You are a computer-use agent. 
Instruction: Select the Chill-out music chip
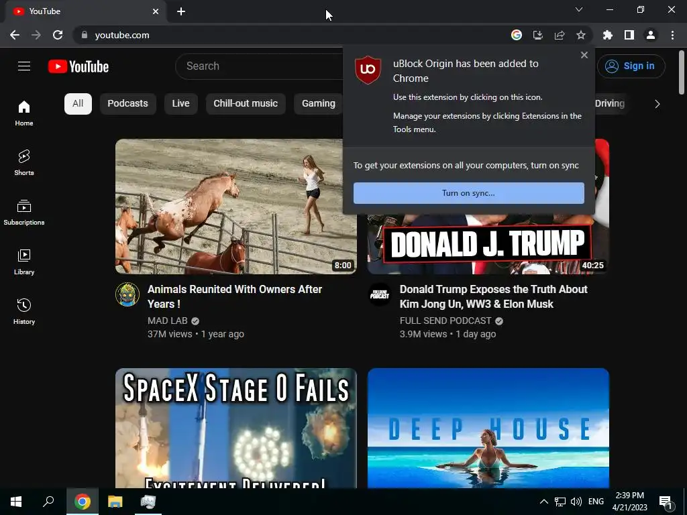[x=246, y=104]
